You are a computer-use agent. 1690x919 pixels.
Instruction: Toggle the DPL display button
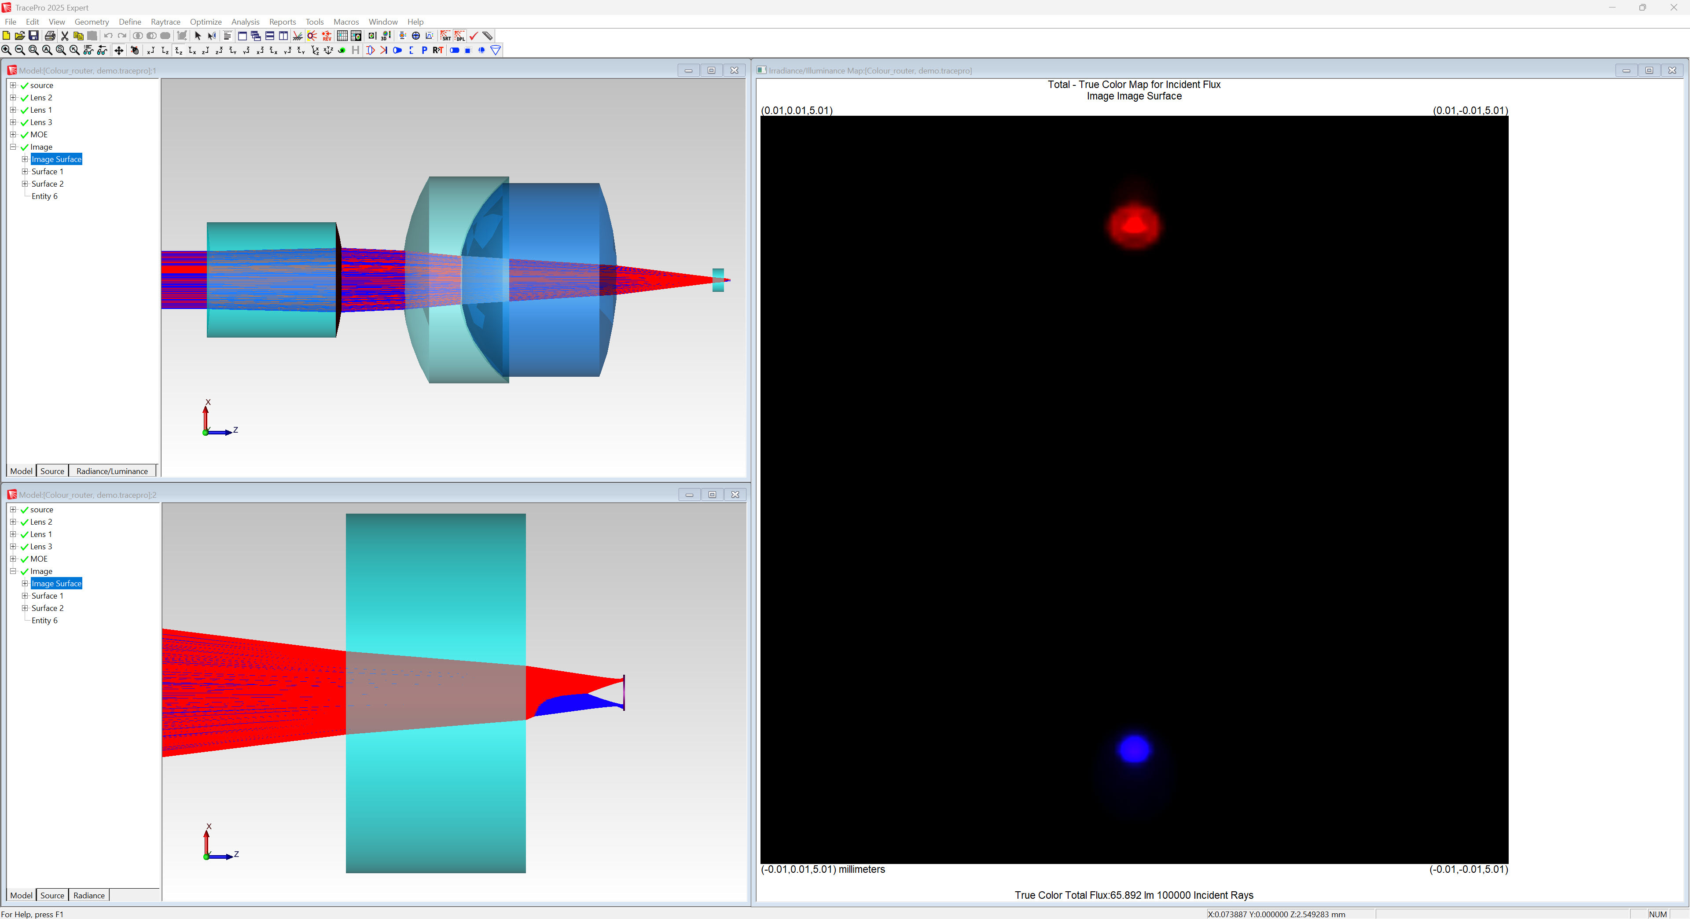point(460,36)
